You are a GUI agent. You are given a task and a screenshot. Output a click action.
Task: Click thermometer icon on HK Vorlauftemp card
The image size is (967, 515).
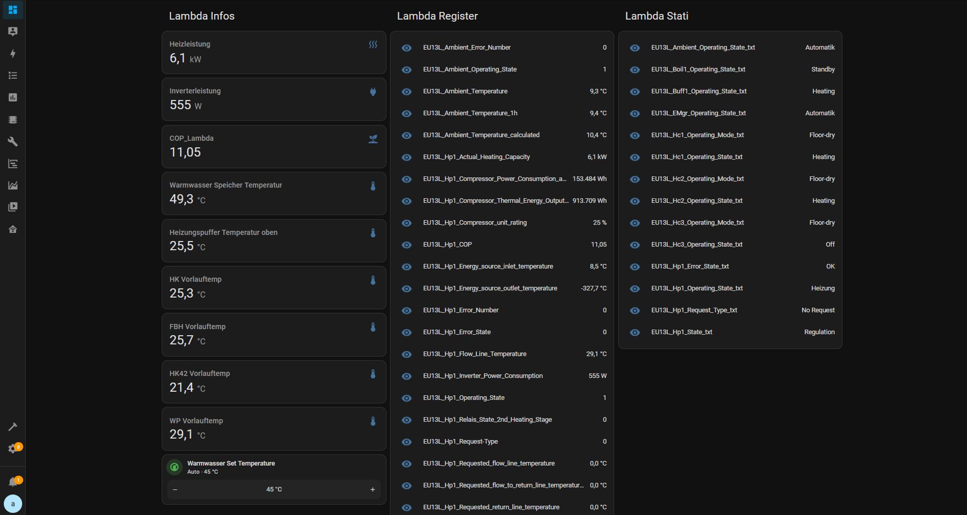373,280
